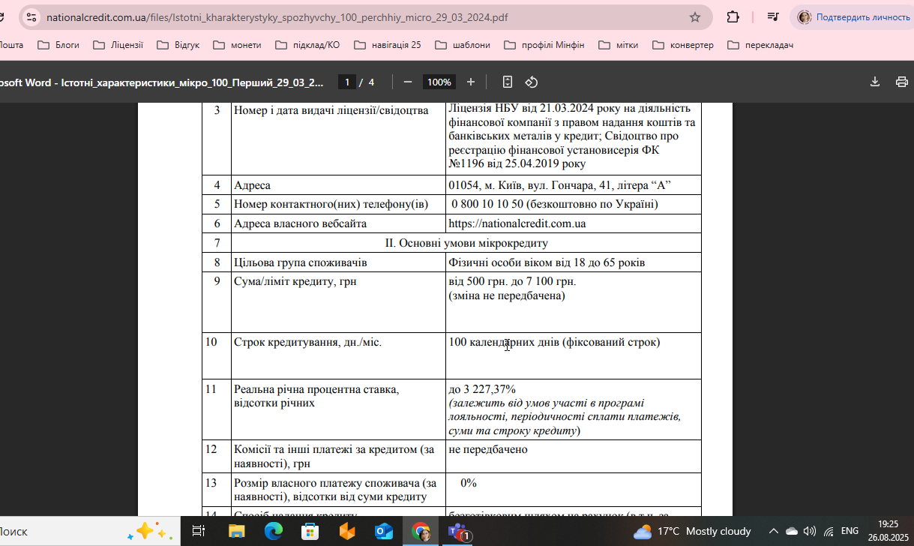Open the 'Відгук' bookmarks folder
914x546 pixels.
178,45
